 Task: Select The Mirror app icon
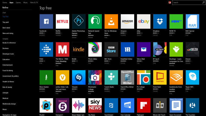pos(63,49)
